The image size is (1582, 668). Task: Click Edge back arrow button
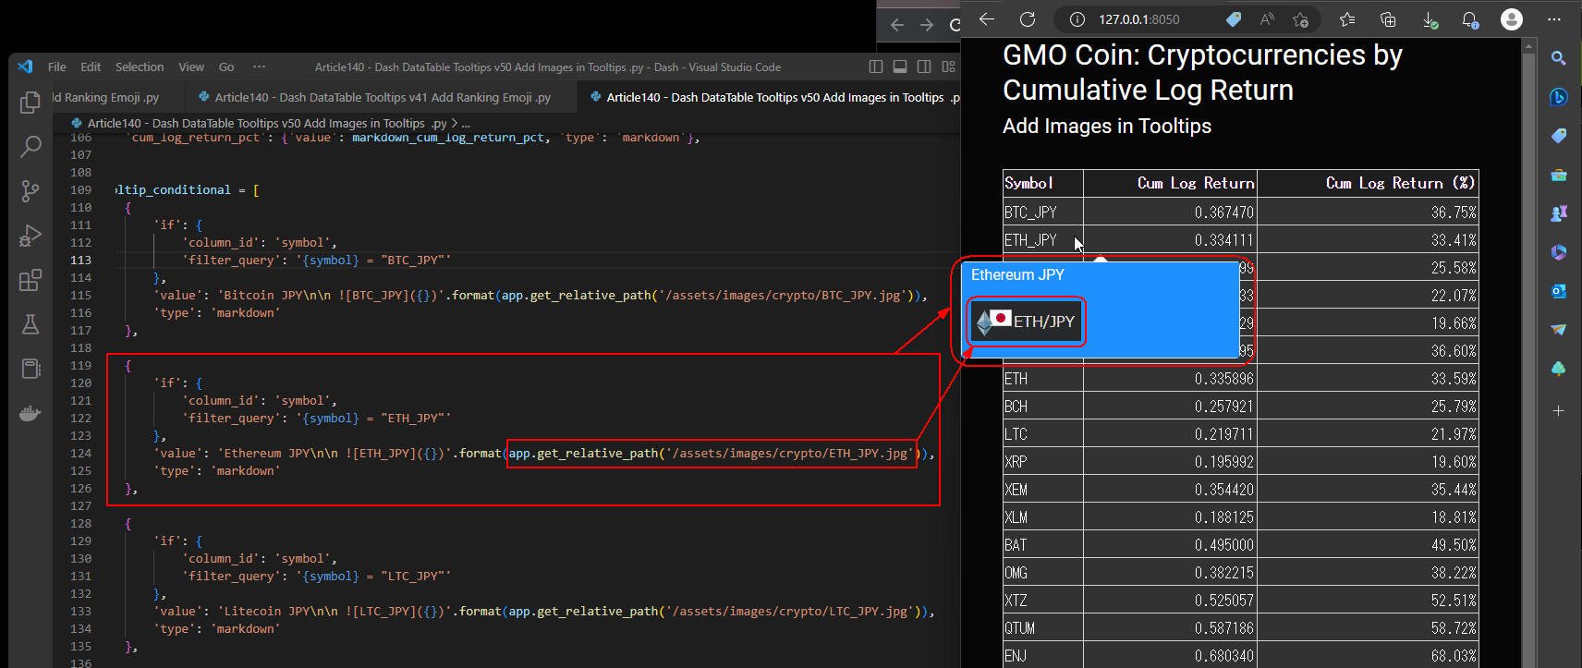tap(987, 19)
